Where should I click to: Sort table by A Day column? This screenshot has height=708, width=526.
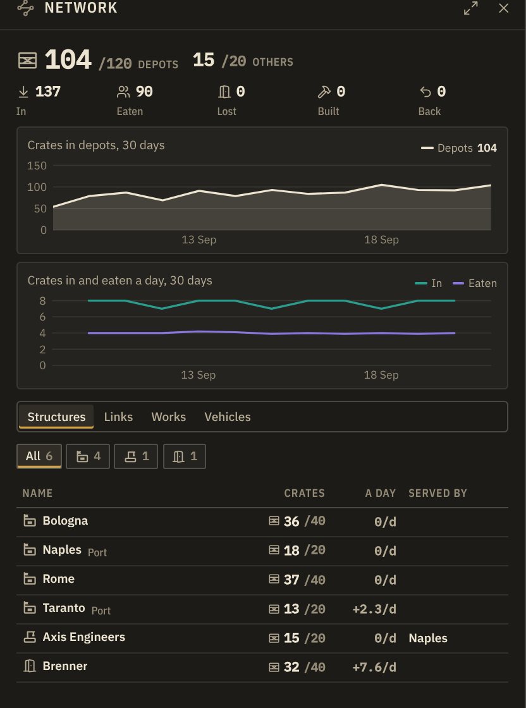click(380, 493)
